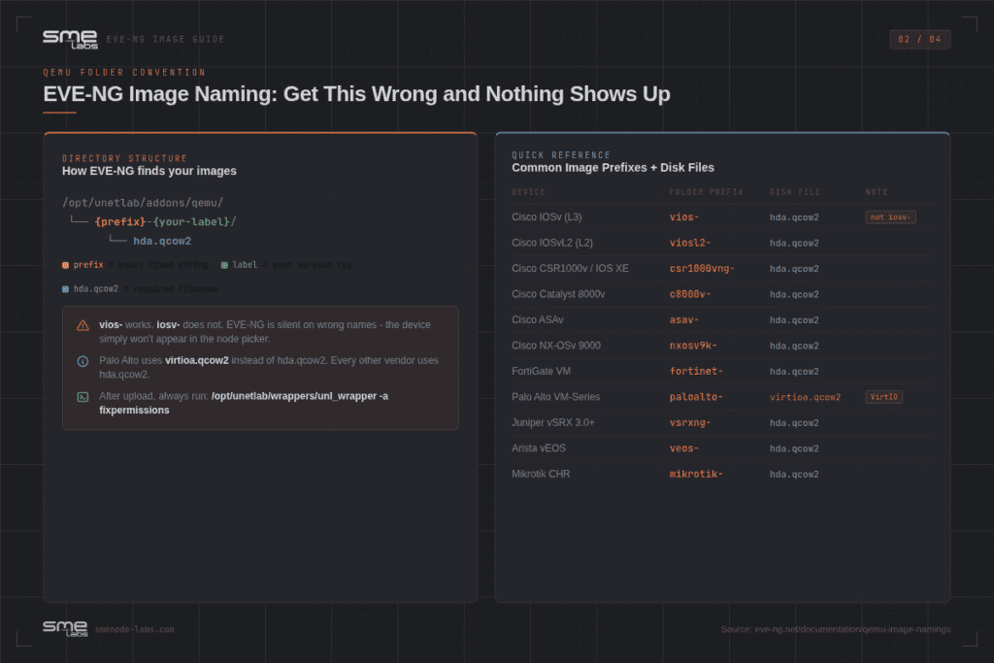Click the paloalto- folder prefix

(x=696, y=397)
